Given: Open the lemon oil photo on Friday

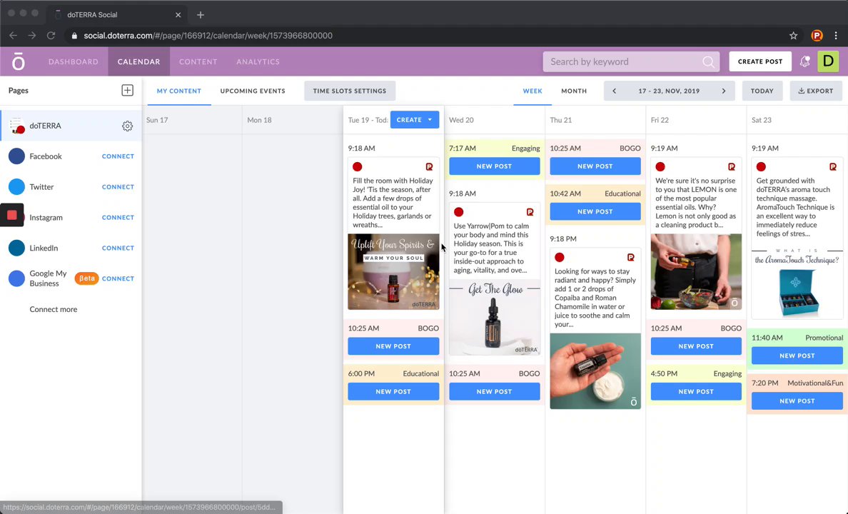Looking at the screenshot, I should click(x=696, y=271).
